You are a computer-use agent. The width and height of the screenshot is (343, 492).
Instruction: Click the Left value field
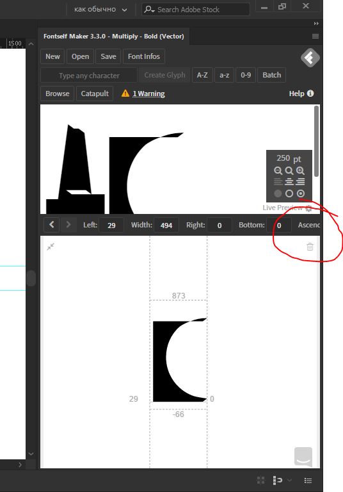pyautogui.click(x=111, y=225)
